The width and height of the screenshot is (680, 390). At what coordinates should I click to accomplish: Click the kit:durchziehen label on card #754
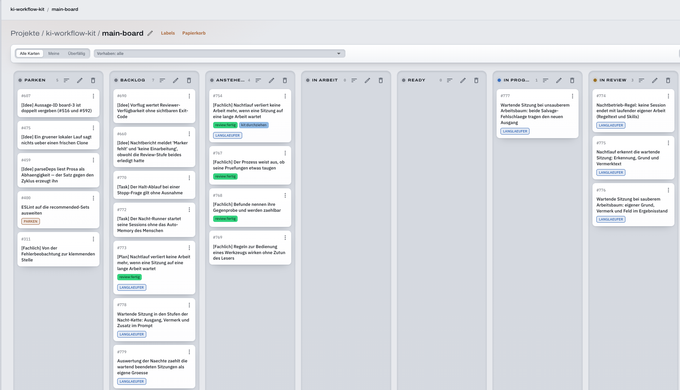(254, 125)
